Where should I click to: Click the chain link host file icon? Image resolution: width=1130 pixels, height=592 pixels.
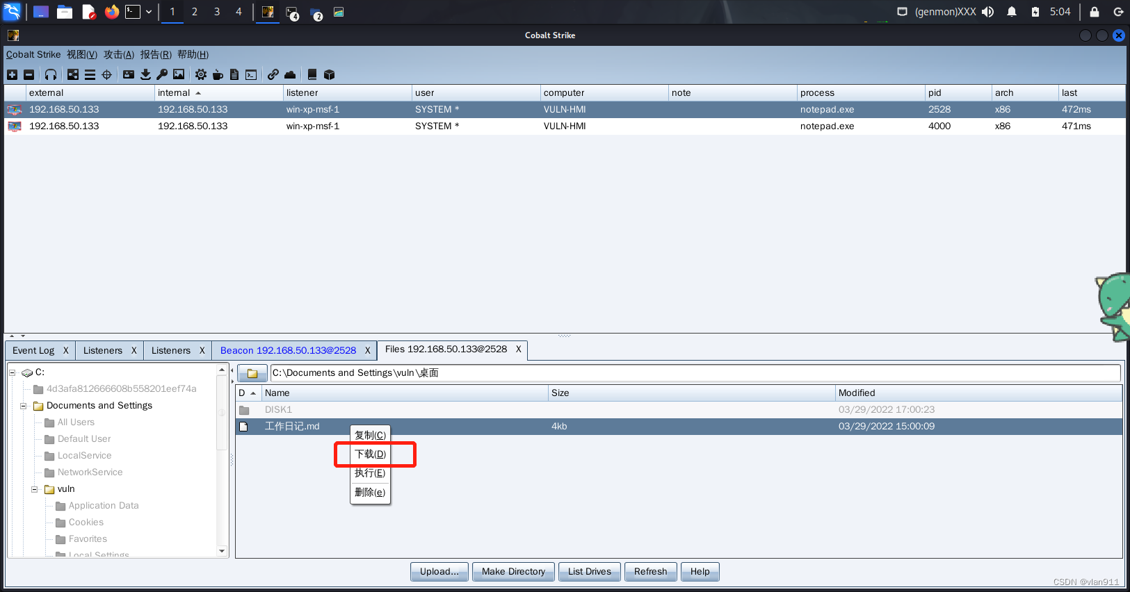click(x=273, y=74)
